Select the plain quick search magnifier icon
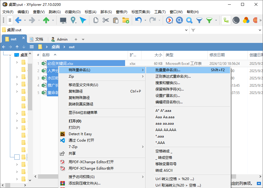Screen dimensions: 263x188 click(189, 21)
